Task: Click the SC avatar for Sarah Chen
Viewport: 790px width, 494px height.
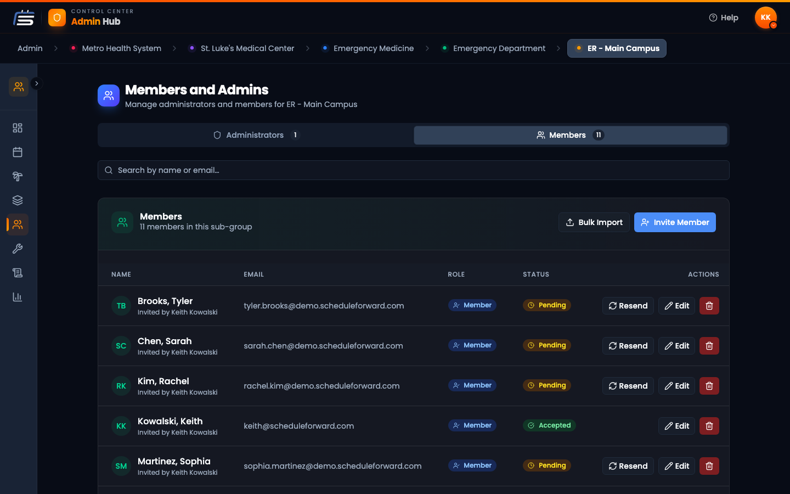Action: pyautogui.click(x=121, y=346)
